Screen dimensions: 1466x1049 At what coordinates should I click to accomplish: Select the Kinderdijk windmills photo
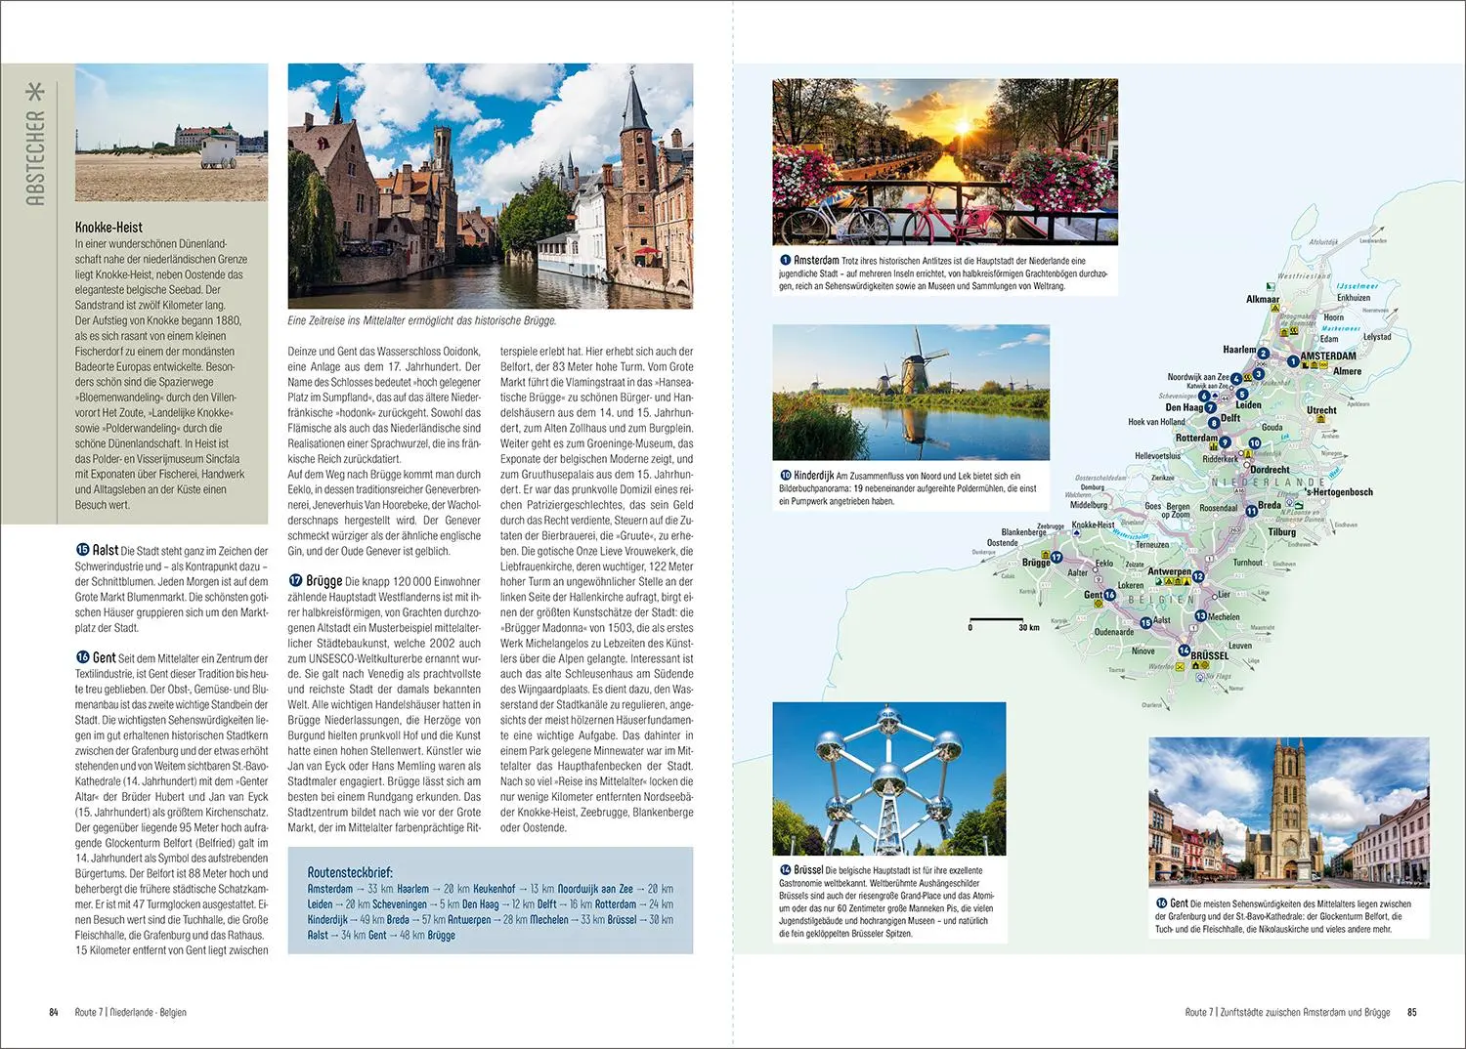point(911,393)
